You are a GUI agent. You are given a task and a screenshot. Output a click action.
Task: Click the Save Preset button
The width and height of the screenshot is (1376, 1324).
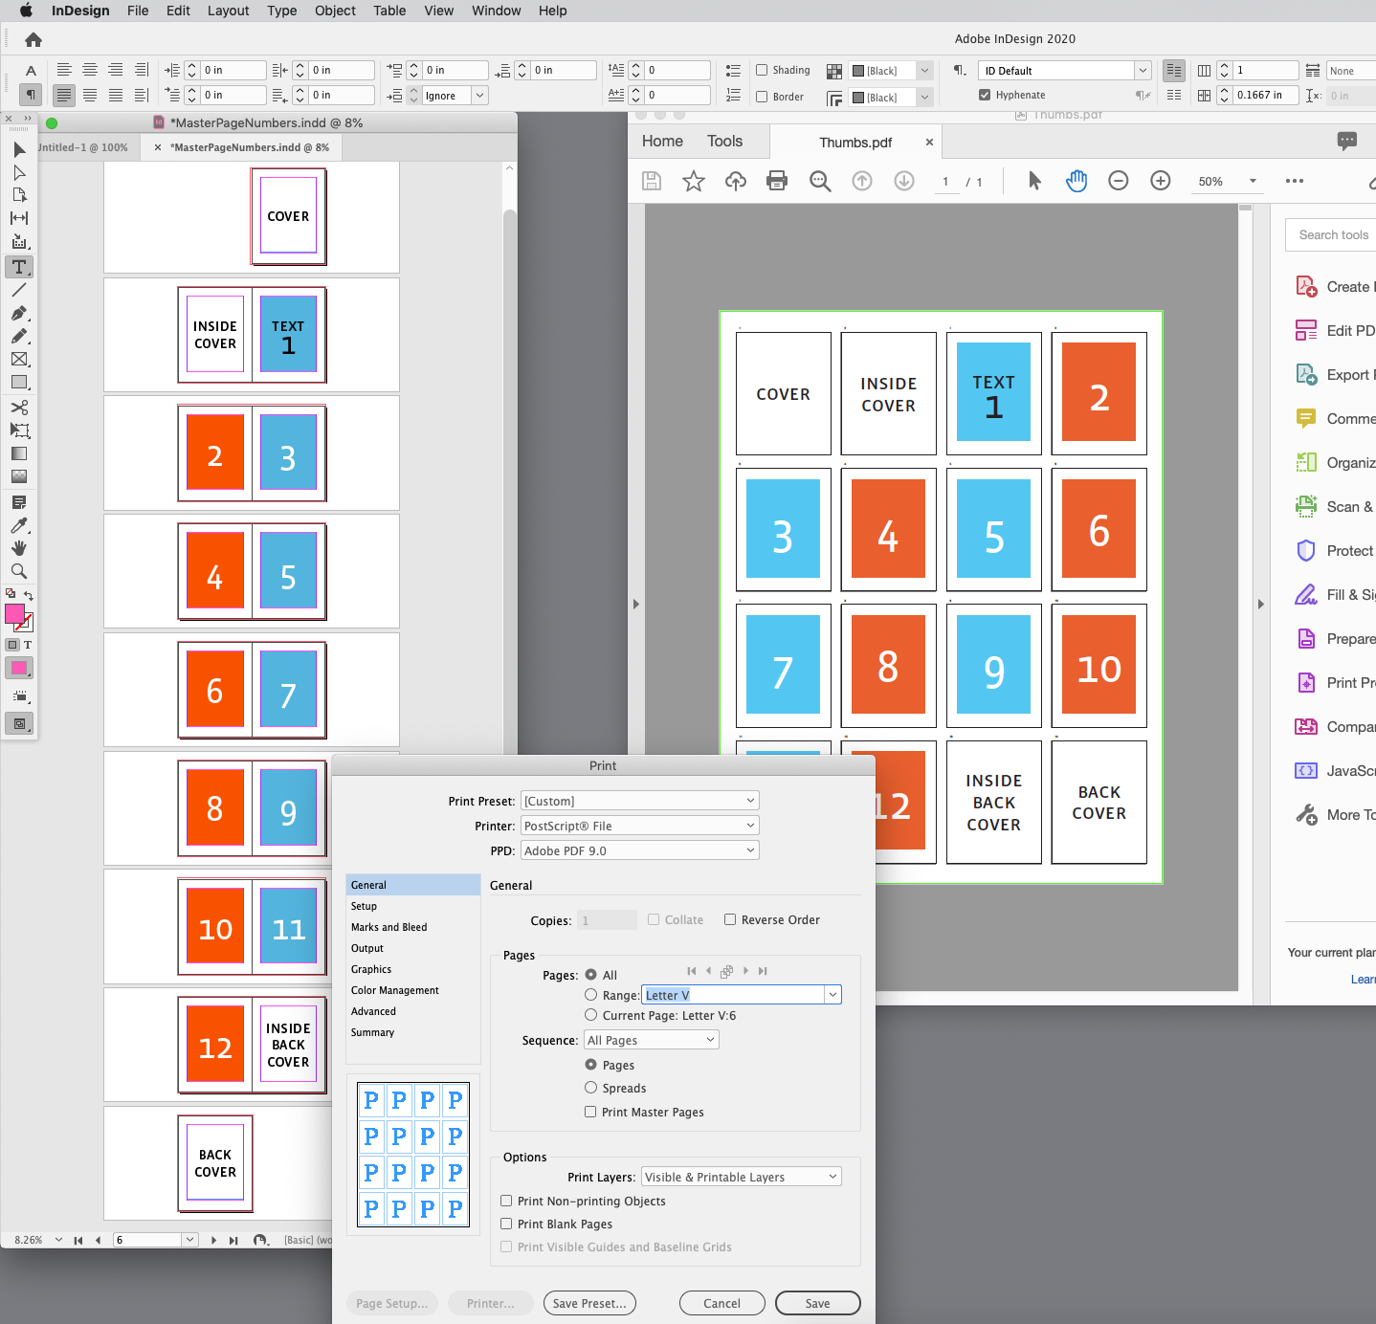click(x=588, y=1303)
